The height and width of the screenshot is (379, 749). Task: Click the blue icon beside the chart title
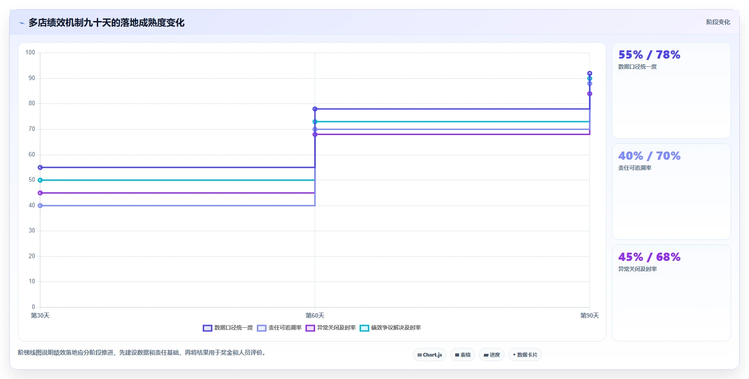click(22, 23)
